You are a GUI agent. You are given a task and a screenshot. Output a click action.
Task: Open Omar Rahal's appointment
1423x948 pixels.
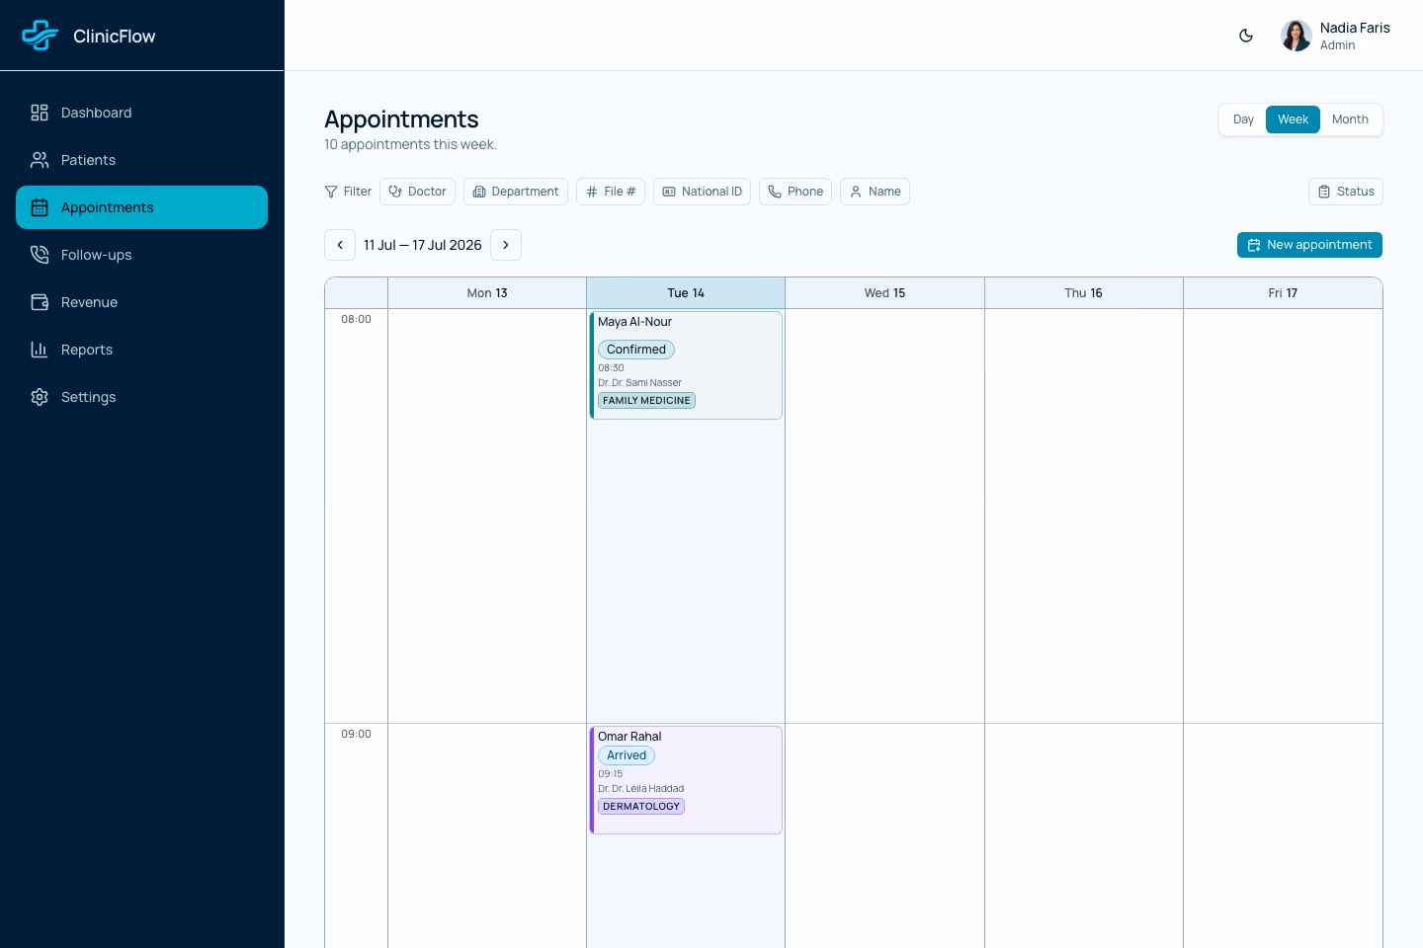(686, 780)
